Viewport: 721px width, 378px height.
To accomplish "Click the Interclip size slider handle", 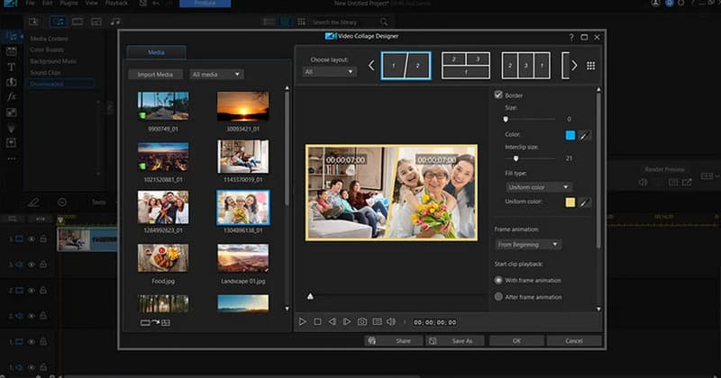I will (516, 158).
